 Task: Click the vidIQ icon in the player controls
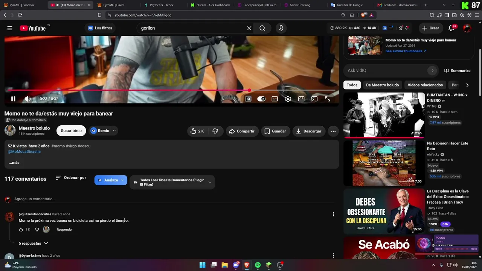tap(248, 99)
